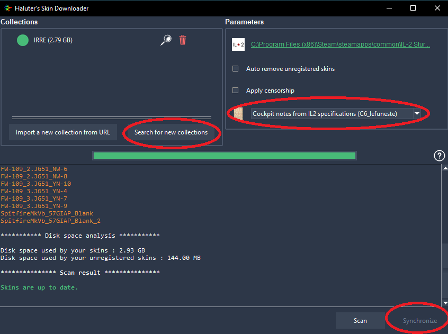Click log line FW-109_2.JG51_NW-8

coord(34,176)
